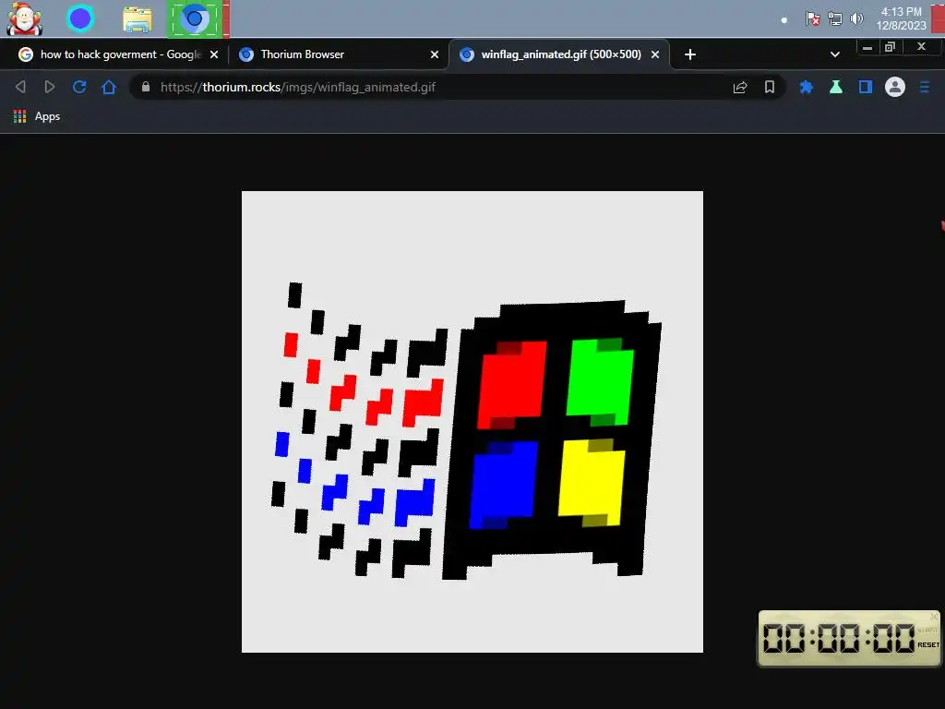This screenshot has height=709, width=945.
Task: Open the home page
Action: 109,87
